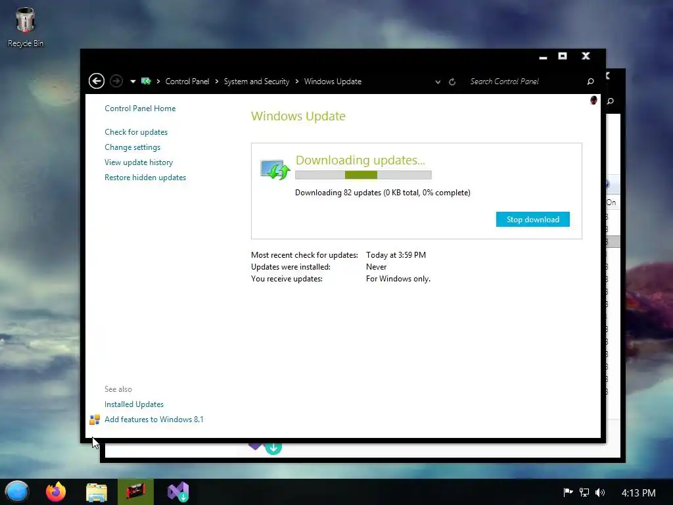The width and height of the screenshot is (673, 505).
Task: Launch Firefox from the taskbar
Action: click(x=56, y=492)
